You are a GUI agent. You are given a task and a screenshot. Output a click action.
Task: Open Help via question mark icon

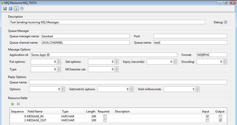22,9
